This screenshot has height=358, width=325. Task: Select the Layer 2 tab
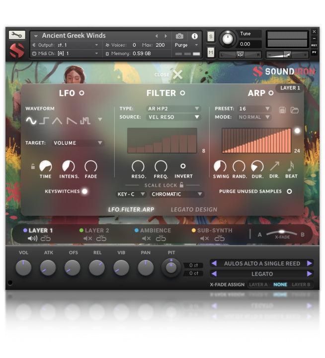click(96, 230)
